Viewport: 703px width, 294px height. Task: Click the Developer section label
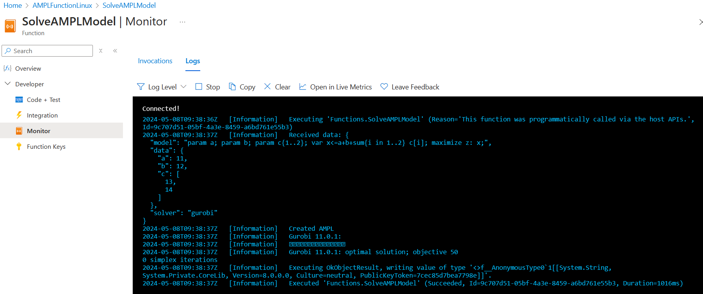point(30,84)
